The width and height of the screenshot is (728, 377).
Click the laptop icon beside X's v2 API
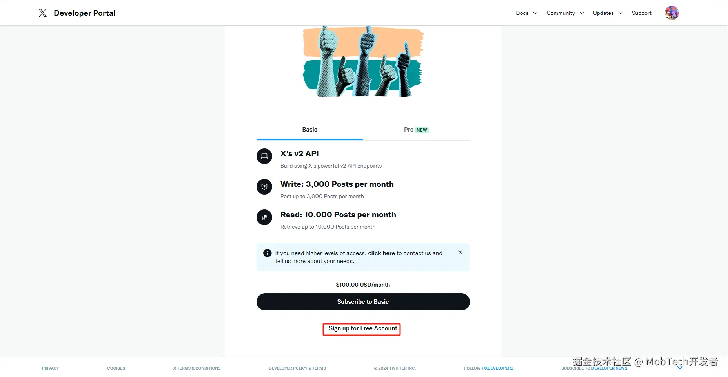[264, 156]
